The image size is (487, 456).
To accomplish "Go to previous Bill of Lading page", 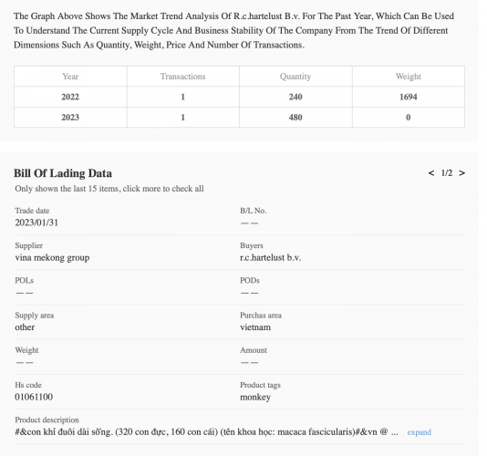I will pos(431,173).
